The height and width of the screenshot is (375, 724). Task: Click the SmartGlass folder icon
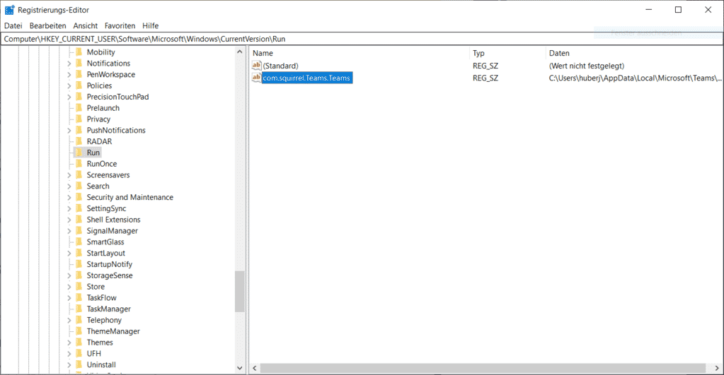(79, 242)
